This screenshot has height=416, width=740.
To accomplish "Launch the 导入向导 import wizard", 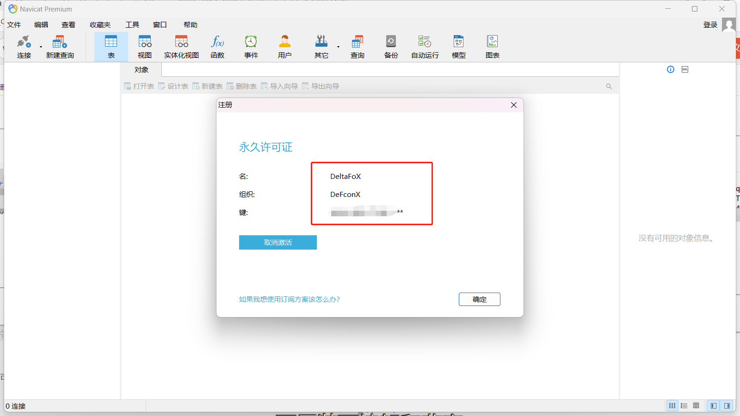I will tap(279, 86).
